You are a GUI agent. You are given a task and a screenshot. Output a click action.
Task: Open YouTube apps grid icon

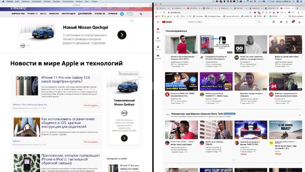tap(287, 22)
